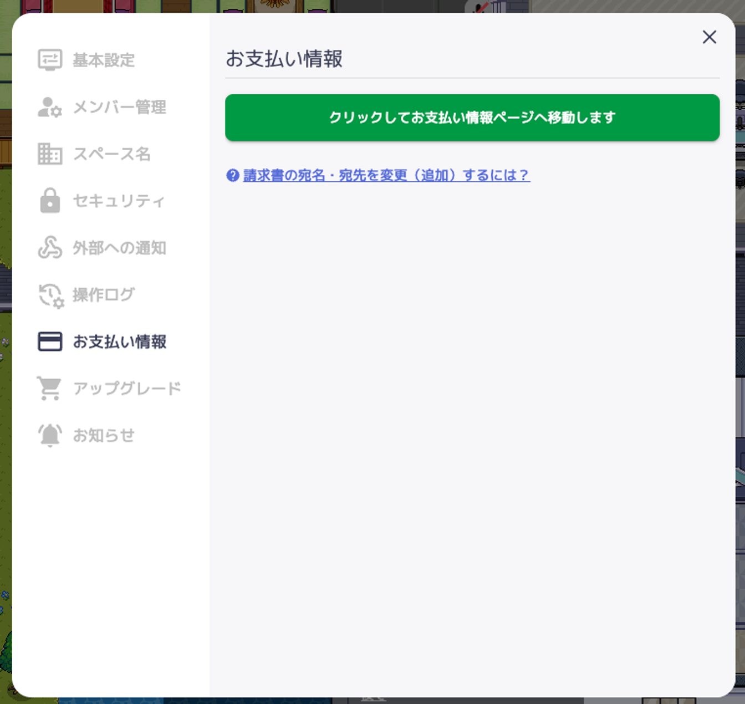Go to the スペース名 settings
The height and width of the screenshot is (704, 745).
pyautogui.click(x=112, y=154)
